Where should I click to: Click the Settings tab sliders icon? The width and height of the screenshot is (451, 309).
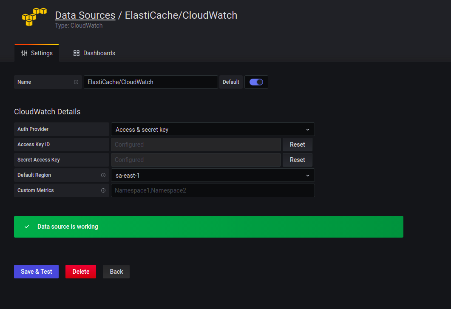coord(24,53)
